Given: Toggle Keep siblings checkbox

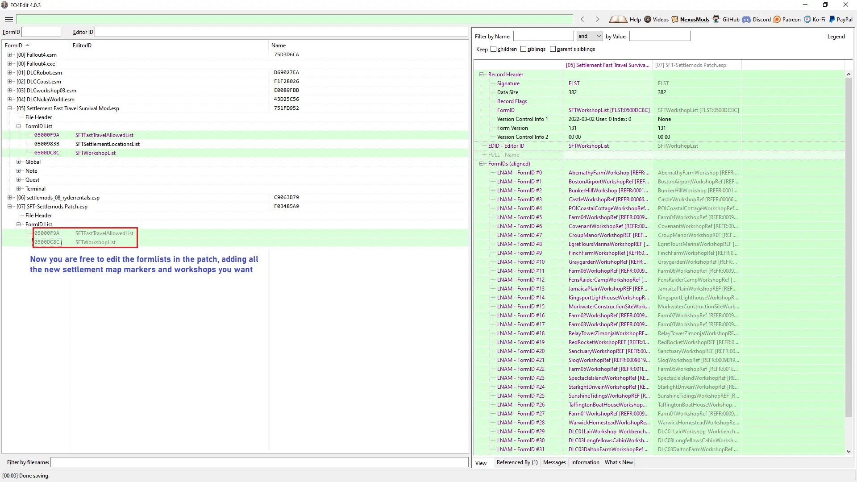Looking at the screenshot, I should 523,49.
